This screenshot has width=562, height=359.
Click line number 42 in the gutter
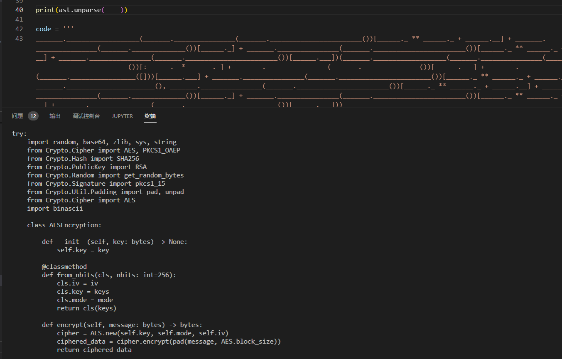pos(19,29)
